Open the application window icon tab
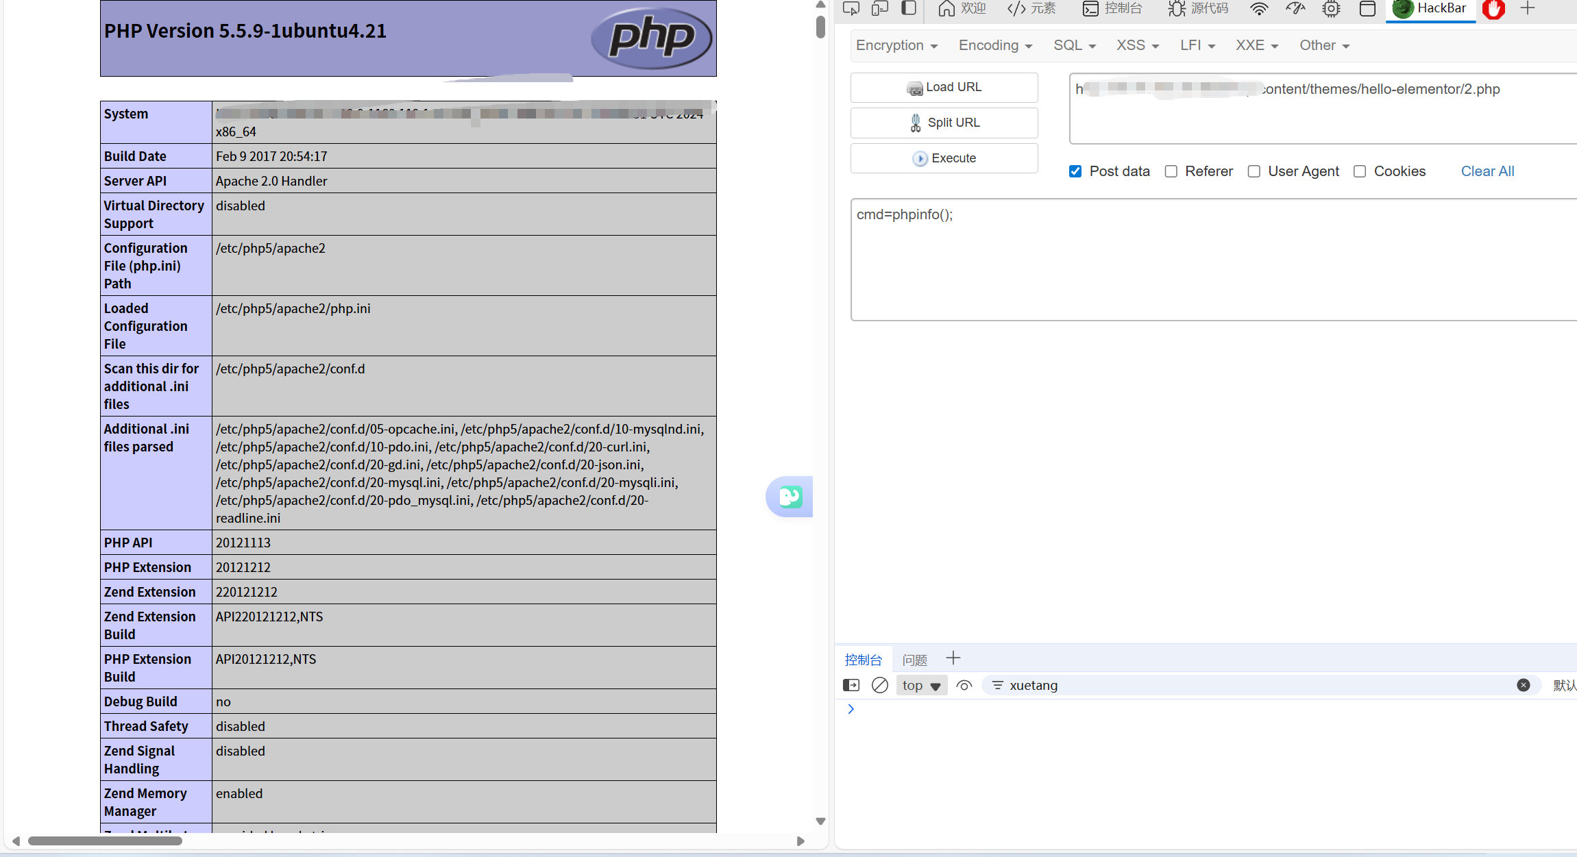 coord(1367,8)
